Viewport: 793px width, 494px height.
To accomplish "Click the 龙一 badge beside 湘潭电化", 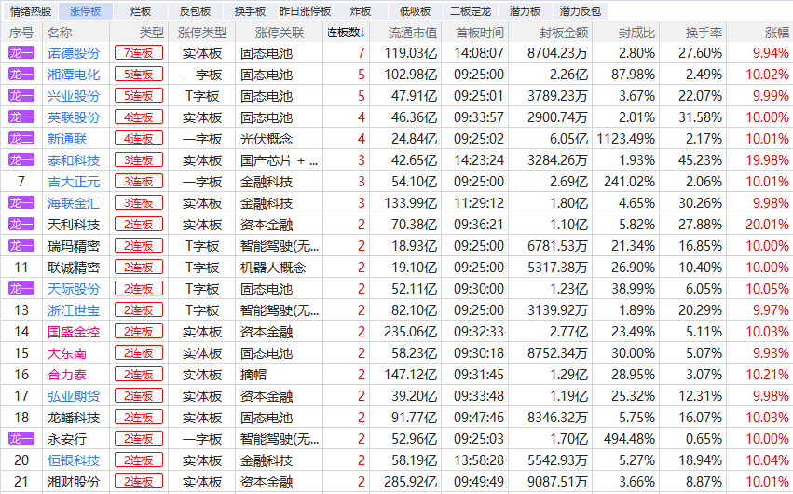I will point(21,75).
